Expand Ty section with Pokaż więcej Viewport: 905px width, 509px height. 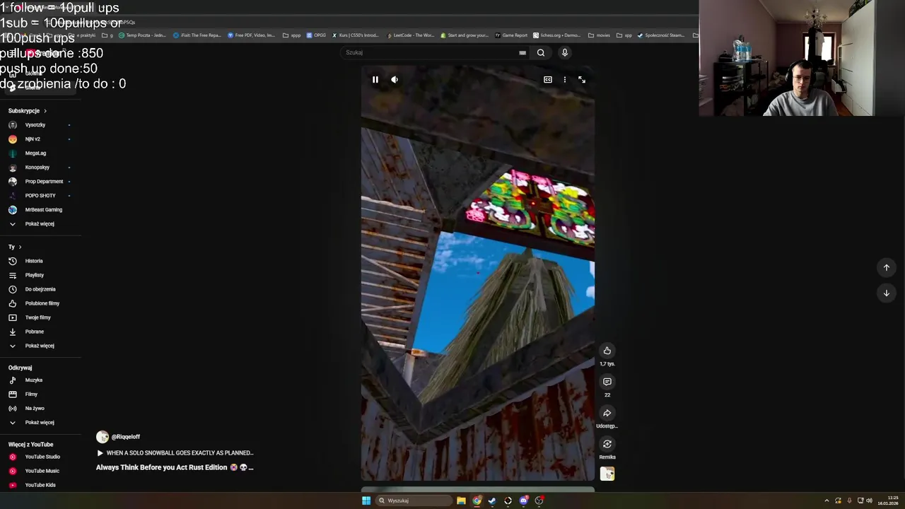[x=40, y=346]
